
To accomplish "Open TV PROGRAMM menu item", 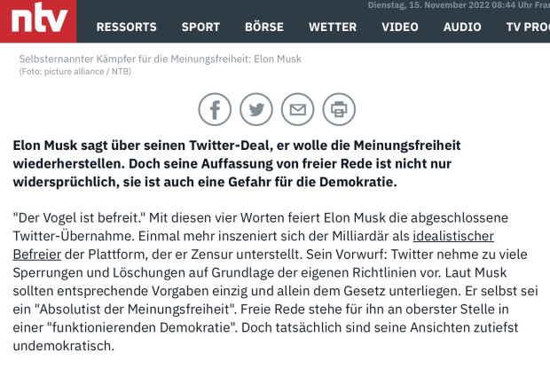I will pos(528,27).
